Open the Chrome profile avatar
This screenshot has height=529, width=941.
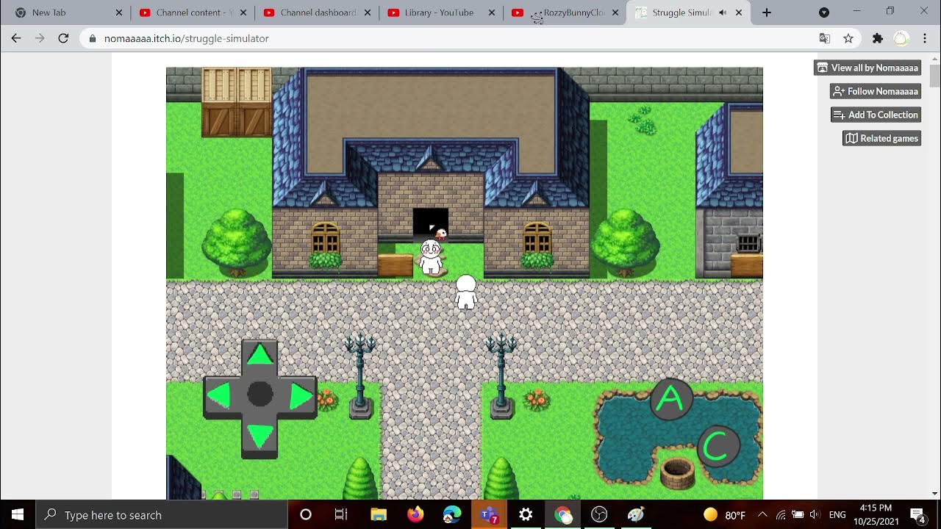(x=901, y=38)
